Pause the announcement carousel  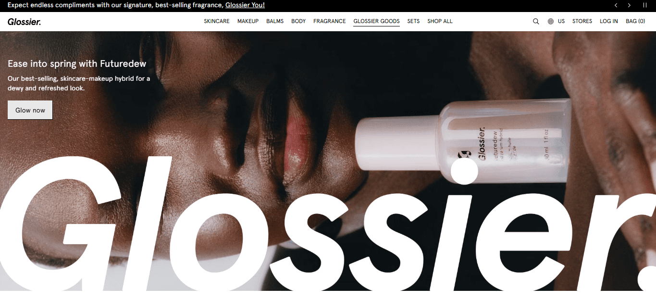coord(645,5)
